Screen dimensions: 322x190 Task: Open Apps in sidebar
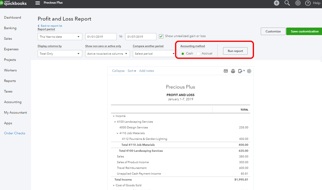point(8,123)
